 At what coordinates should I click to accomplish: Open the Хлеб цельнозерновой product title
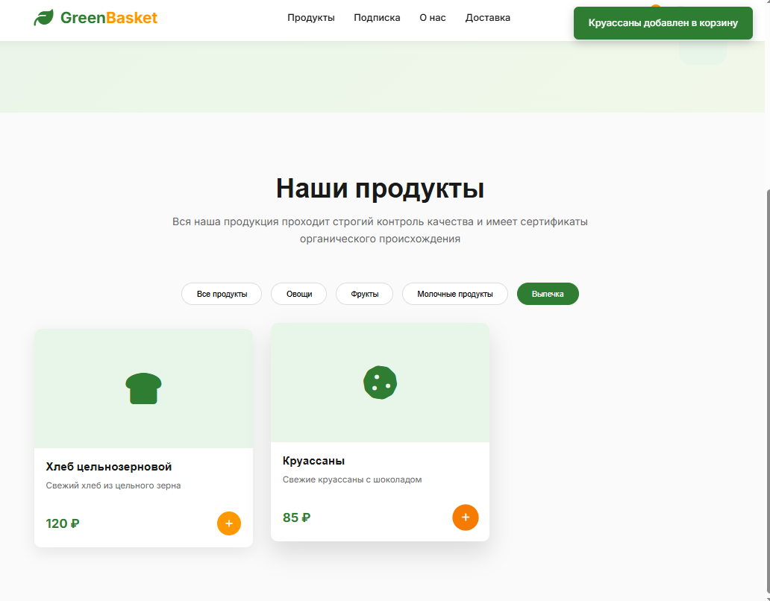[109, 467]
